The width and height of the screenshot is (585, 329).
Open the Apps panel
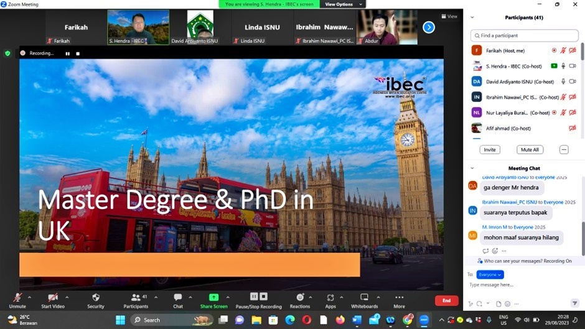pyautogui.click(x=330, y=298)
